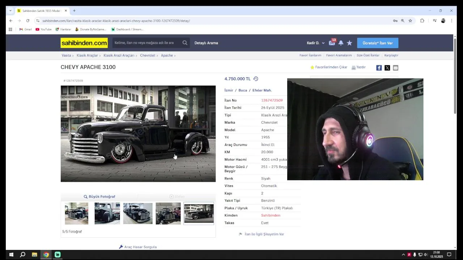Click the site search input field
The height and width of the screenshot is (260, 463).
146,43
